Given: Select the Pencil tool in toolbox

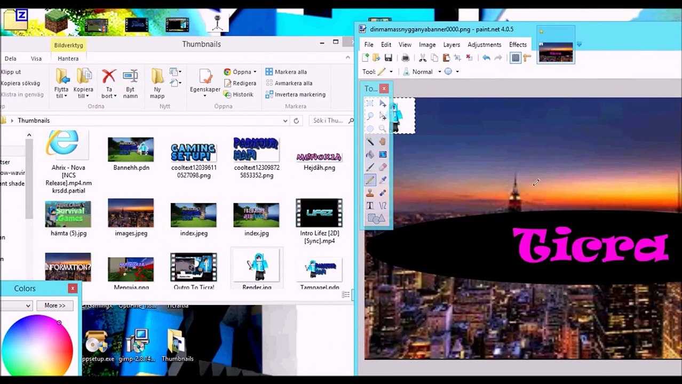Looking at the screenshot, I should click(370, 180).
